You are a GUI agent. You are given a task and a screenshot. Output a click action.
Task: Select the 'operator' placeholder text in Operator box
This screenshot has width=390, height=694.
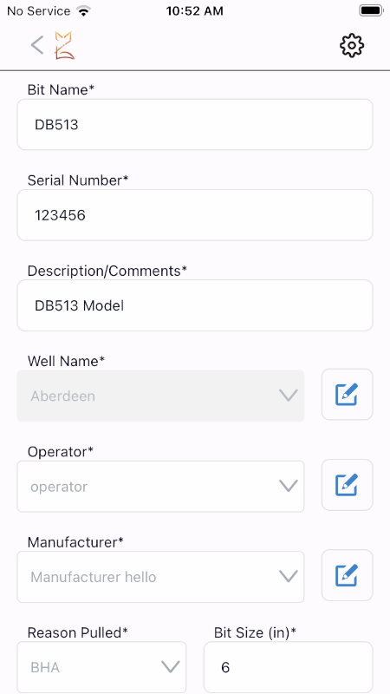tap(59, 487)
